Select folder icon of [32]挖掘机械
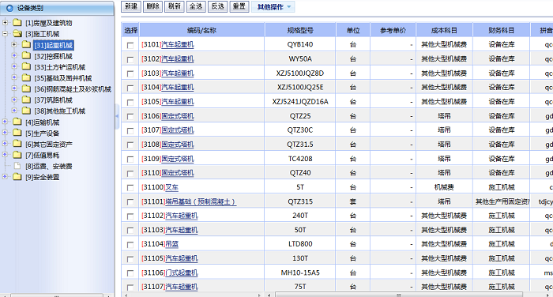This screenshot has width=553, height=297. (26, 56)
